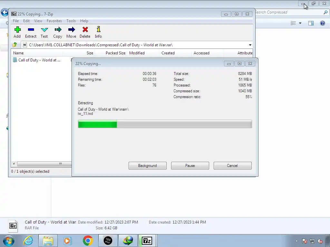This screenshot has width=330, height=247.
Task: Click left arrow of file list scrollbar
Action: coord(14,164)
